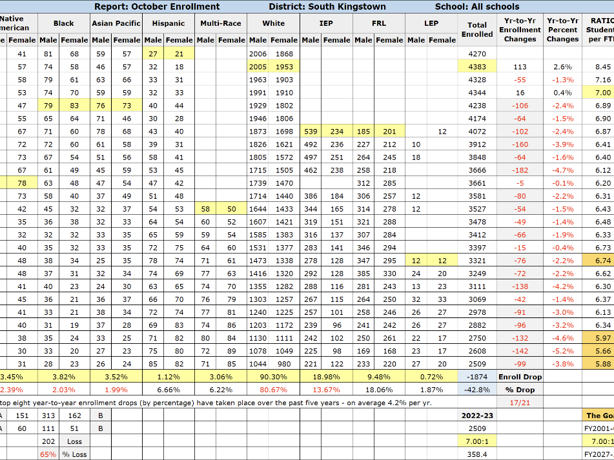The height and width of the screenshot is (460, 614).
Task: Click the 358.4 value cell
Action: [x=477, y=454]
